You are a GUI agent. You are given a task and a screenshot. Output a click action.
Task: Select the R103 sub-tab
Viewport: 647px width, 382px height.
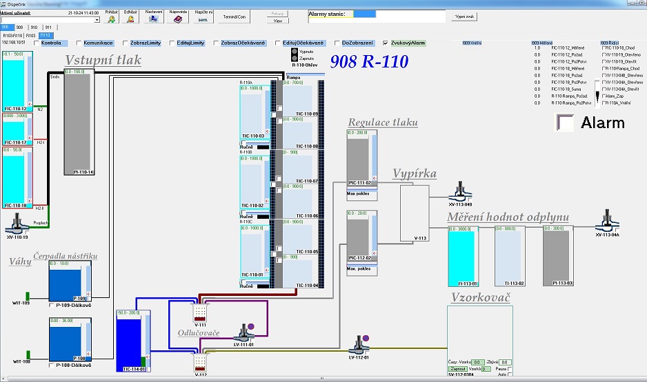[31, 35]
